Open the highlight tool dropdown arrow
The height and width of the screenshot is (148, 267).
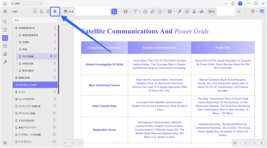pyautogui.click(x=130, y=11)
